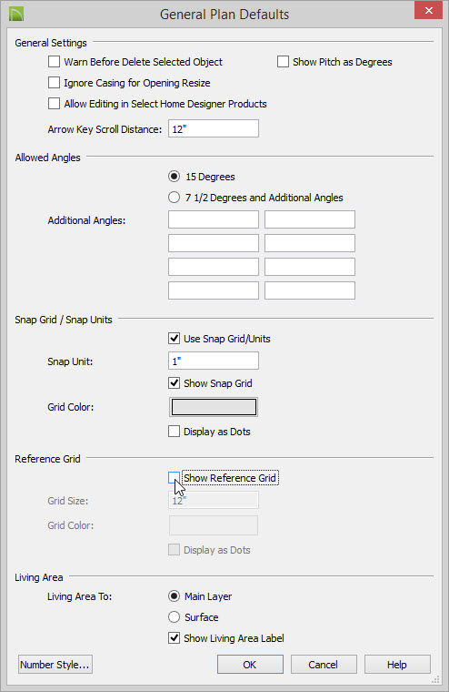Check Display as Dots under Snap Grid
This screenshot has height=692, width=449.
[x=174, y=432]
